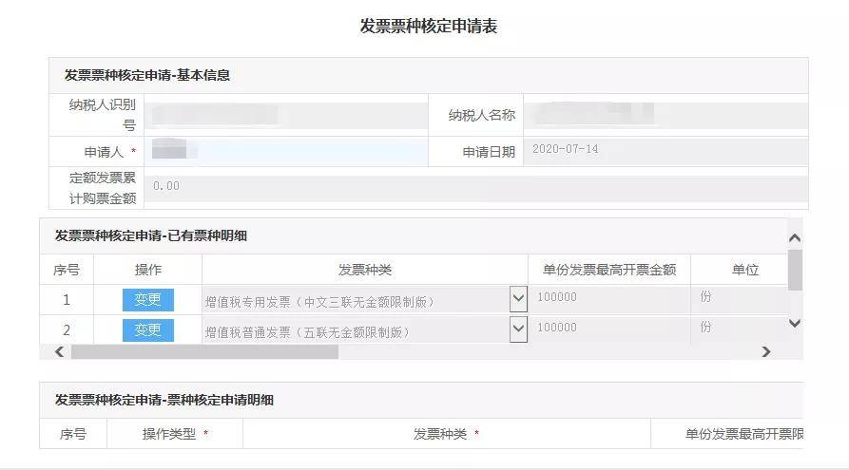
Task: Click the vertical scrollbar thumb
Action: pyautogui.click(x=795, y=270)
